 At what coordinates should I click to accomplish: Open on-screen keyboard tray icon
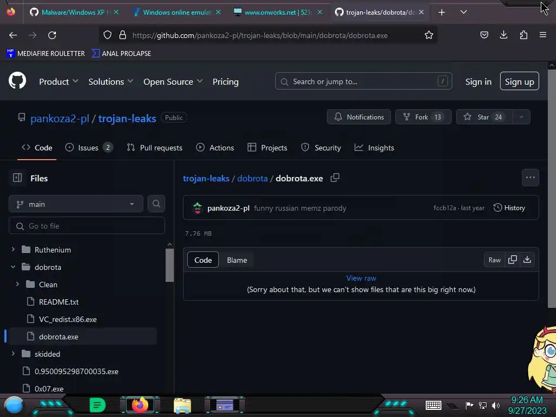433,405
